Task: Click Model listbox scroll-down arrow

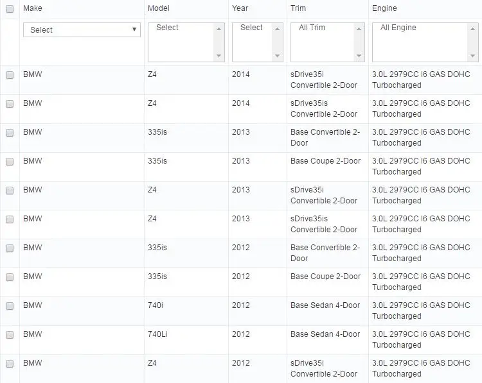Action: [x=219, y=56]
